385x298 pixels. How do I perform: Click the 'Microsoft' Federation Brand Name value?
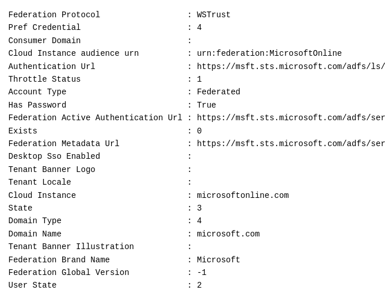219,260
